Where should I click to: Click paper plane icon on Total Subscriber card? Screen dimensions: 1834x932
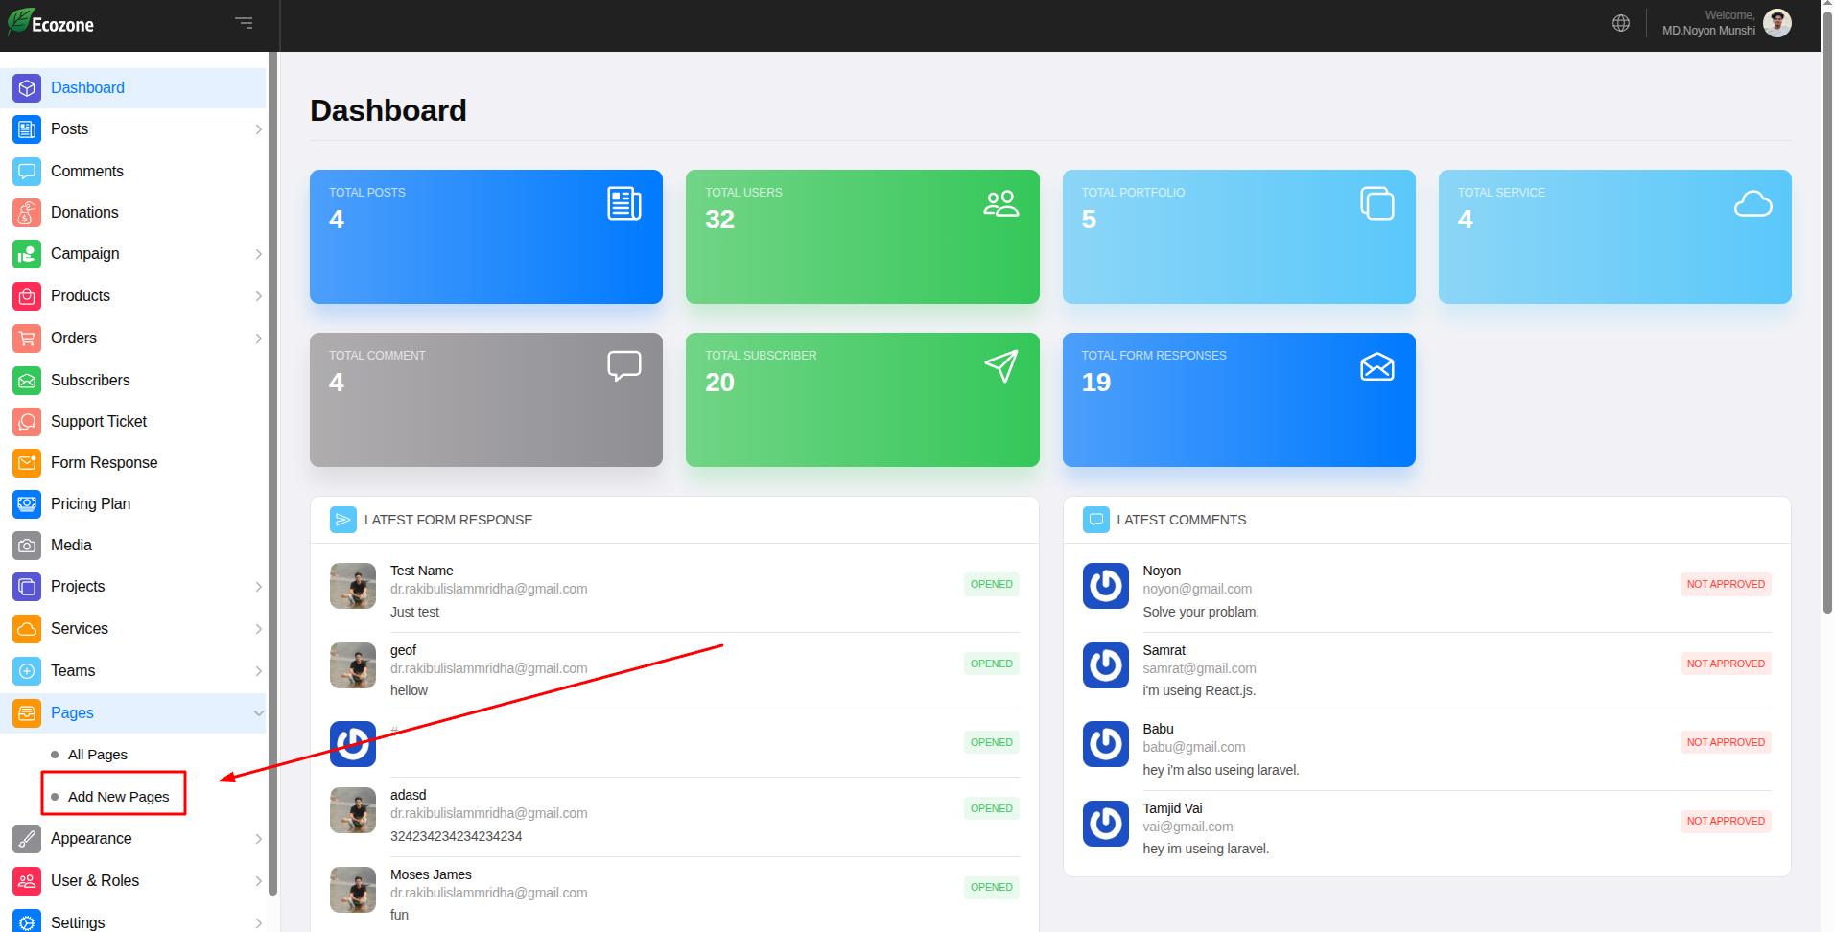click(x=1001, y=366)
